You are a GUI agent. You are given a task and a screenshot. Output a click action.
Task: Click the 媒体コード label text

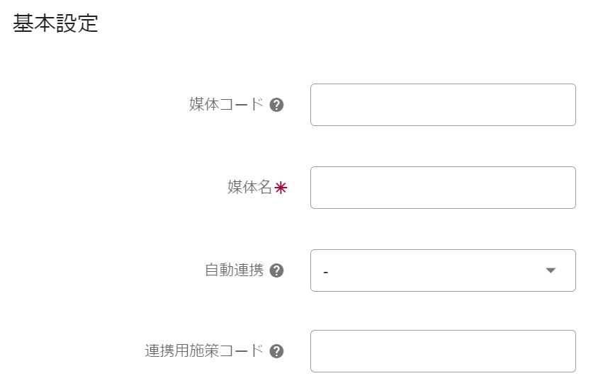(x=226, y=105)
